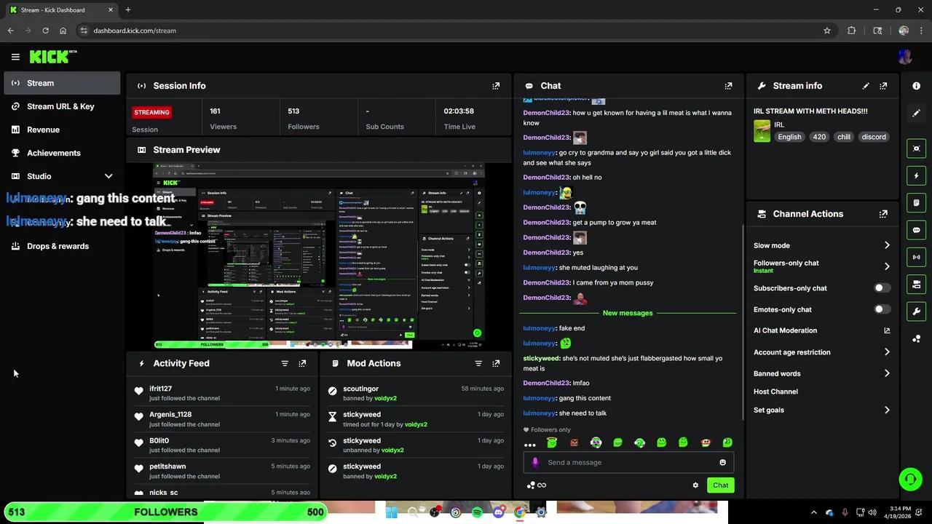Click the chat settings gear beside the Chat button
The width and height of the screenshot is (932, 524).
click(x=695, y=485)
